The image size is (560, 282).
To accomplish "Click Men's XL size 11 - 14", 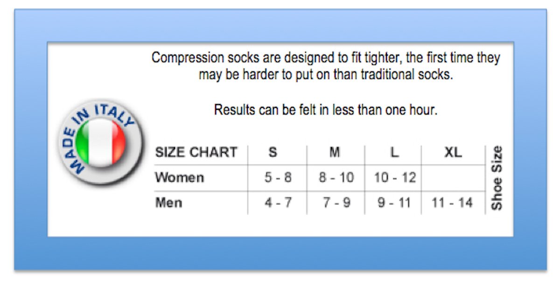I will tap(452, 203).
